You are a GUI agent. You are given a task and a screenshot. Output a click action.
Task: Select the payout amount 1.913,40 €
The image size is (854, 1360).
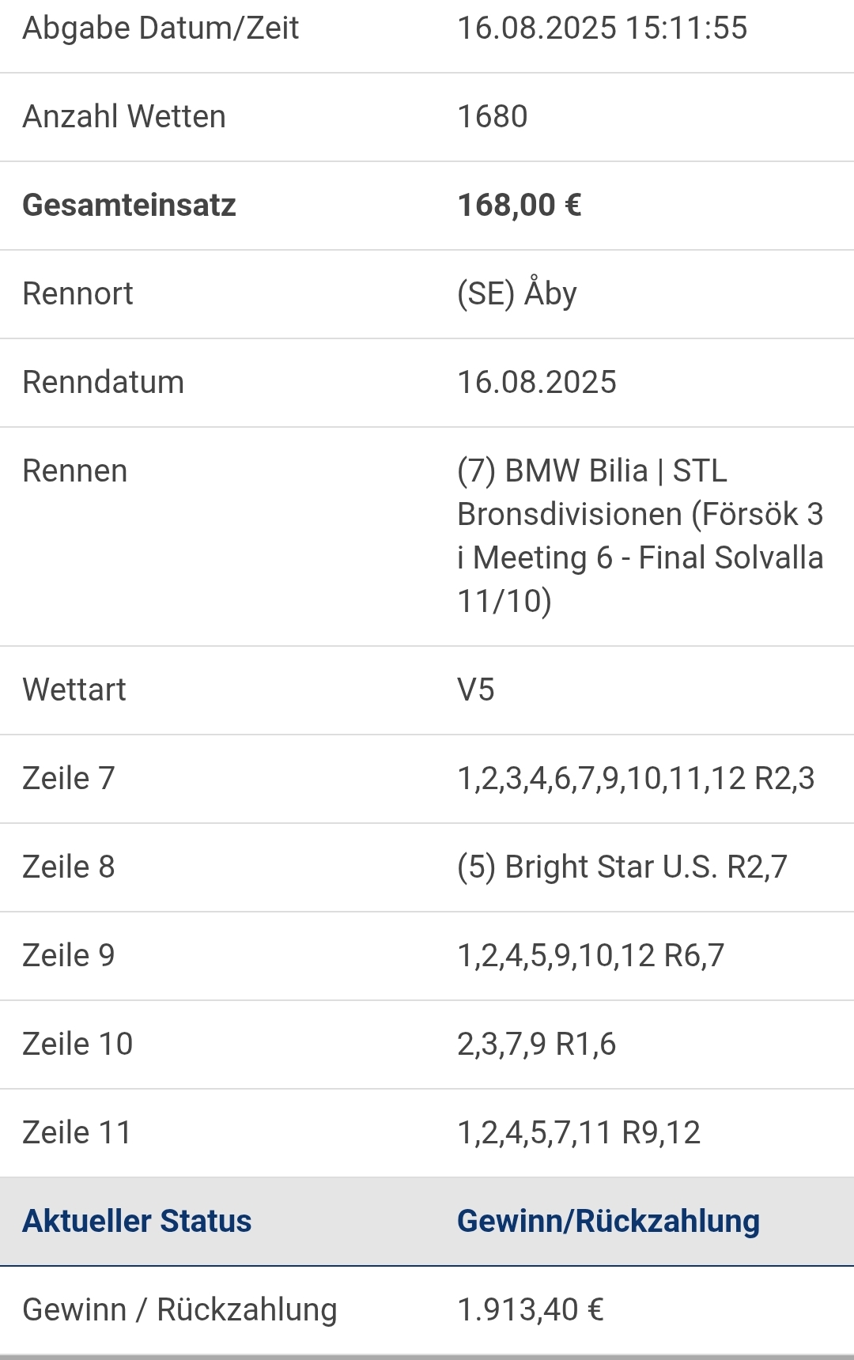531,1310
